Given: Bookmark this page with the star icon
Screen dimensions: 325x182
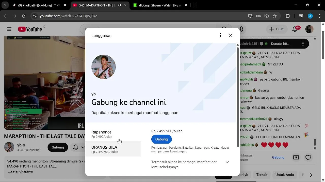Looking at the screenshot, I should [x=275, y=16].
